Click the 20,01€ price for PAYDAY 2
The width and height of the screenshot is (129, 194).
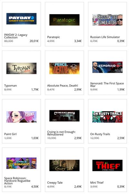34,41
